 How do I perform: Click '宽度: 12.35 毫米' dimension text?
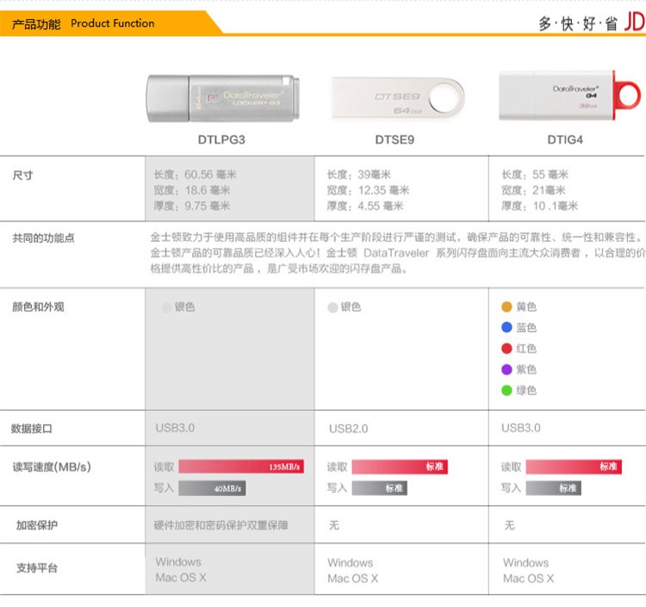[369, 190]
